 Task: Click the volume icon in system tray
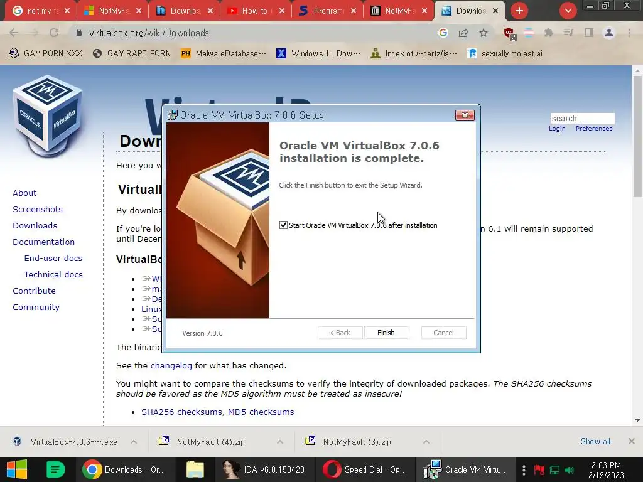tap(569, 470)
